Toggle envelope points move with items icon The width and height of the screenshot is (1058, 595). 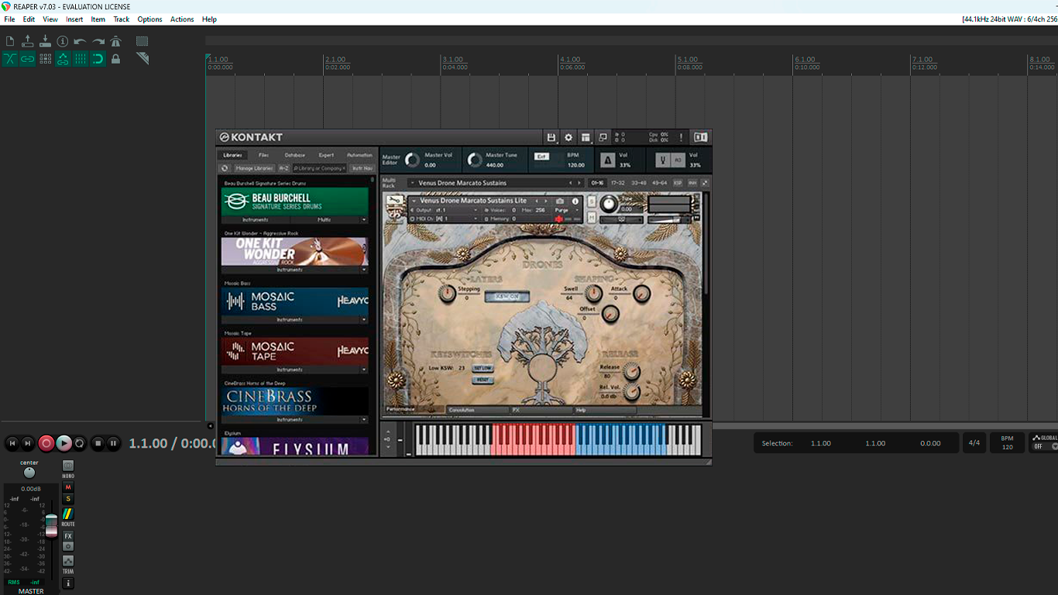coord(63,59)
